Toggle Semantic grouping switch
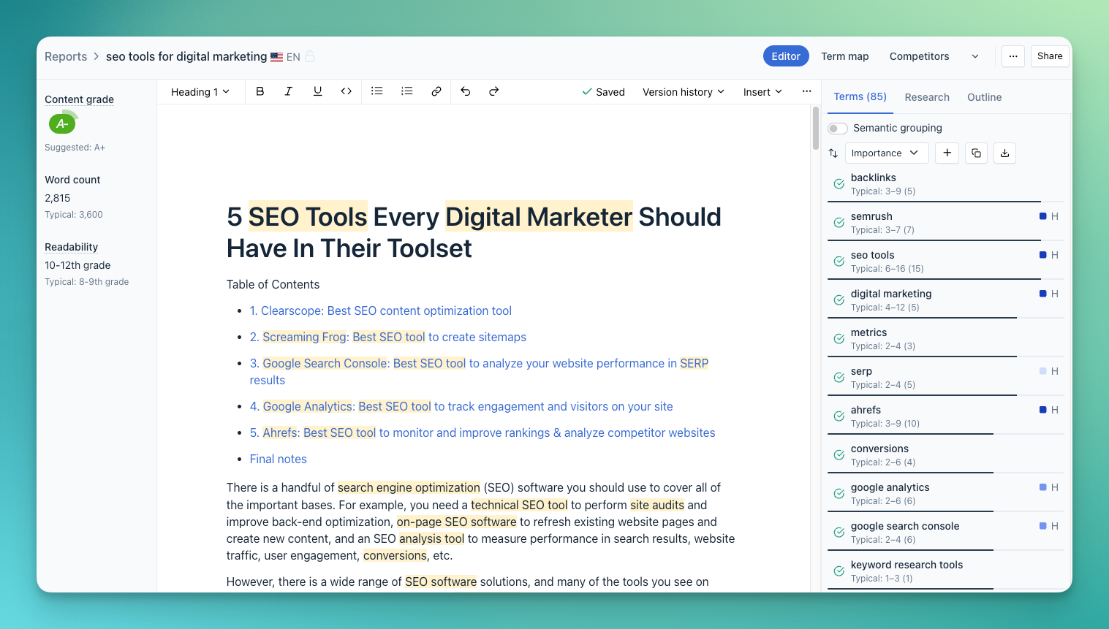 tap(838, 129)
